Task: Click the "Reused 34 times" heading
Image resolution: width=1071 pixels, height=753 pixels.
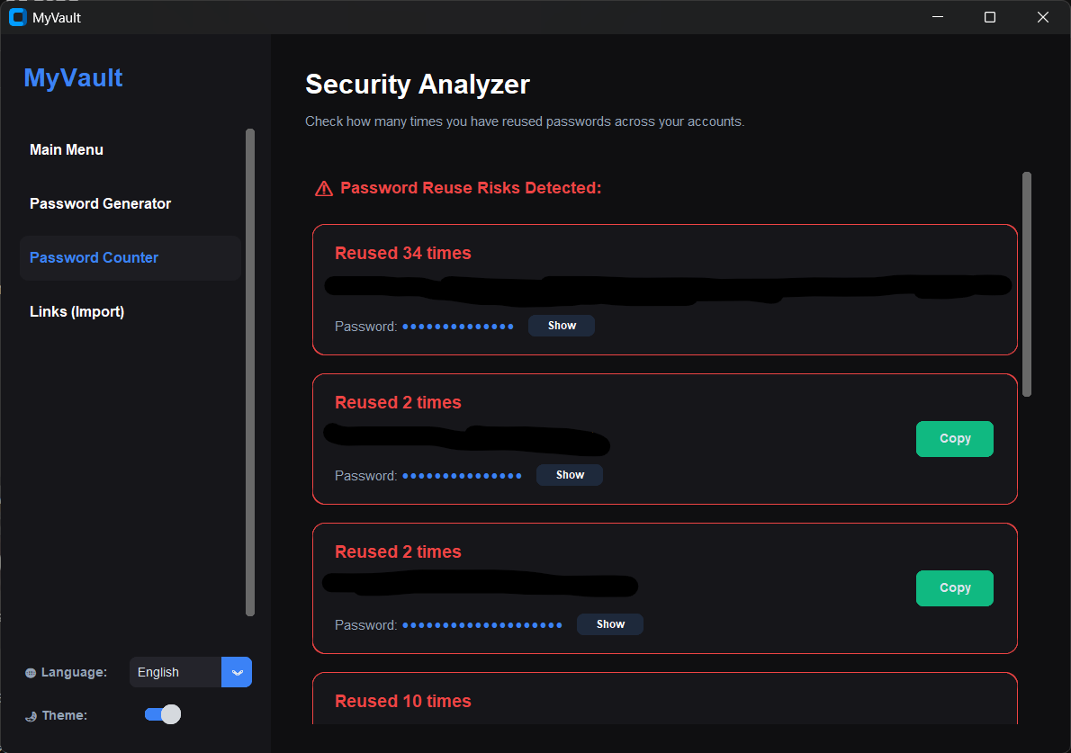Action: (403, 254)
